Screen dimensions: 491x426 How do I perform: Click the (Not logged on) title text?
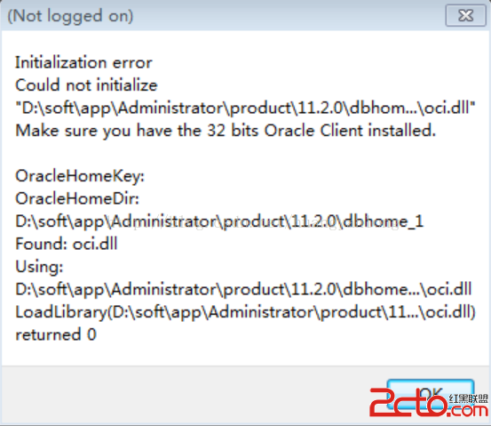coord(70,16)
